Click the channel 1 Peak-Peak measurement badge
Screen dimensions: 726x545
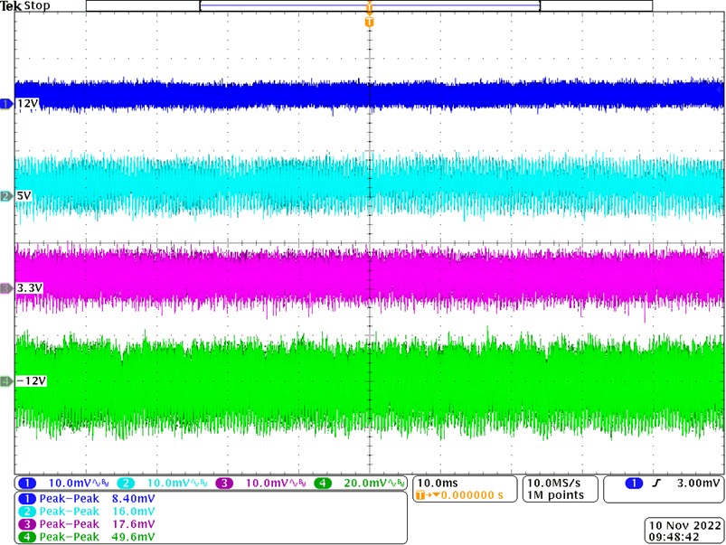27,499
